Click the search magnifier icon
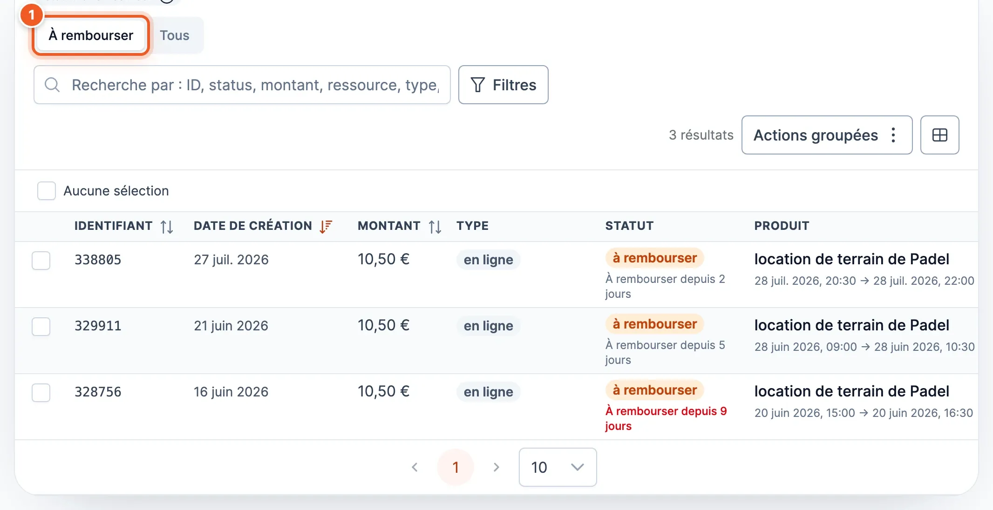This screenshot has height=510, width=993. click(52, 85)
